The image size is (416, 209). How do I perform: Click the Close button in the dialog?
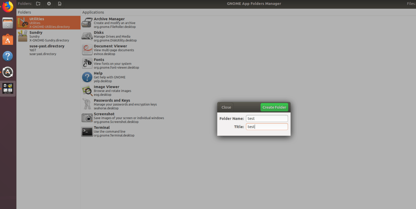point(226,107)
